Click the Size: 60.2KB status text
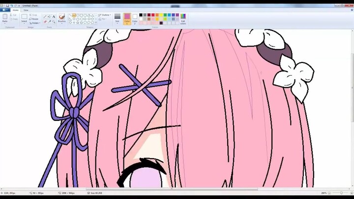 [x=96, y=193]
